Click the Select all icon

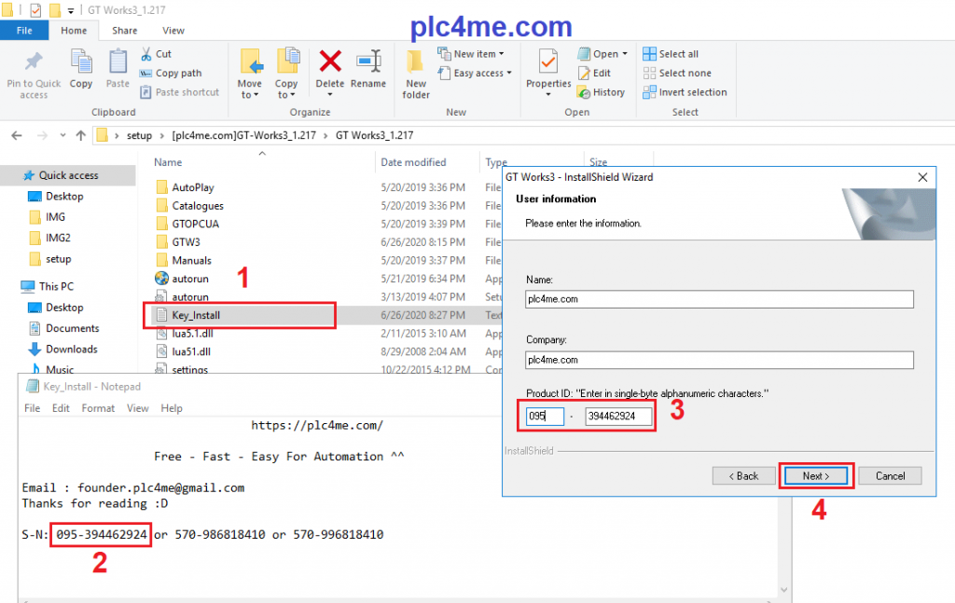649,54
